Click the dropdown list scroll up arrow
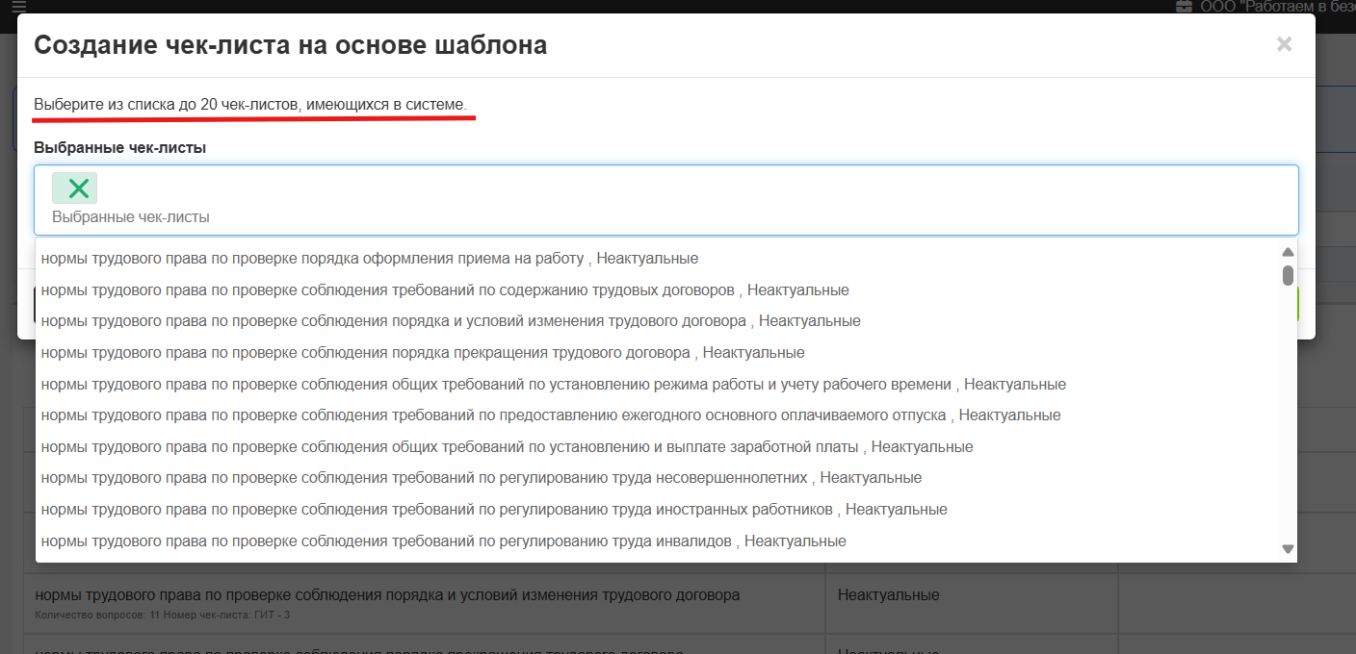This screenshot has width=1356, height=654. 1288,252
